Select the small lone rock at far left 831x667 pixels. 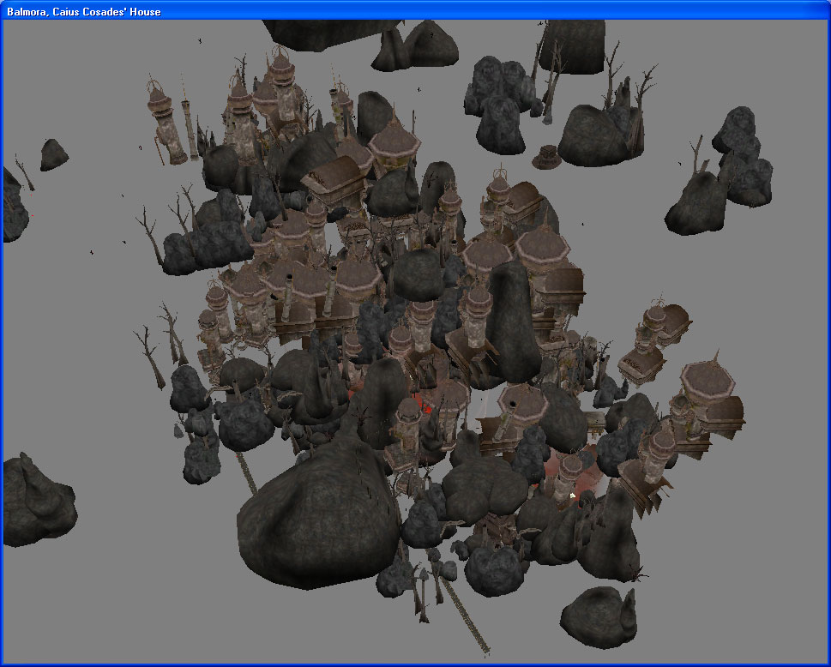coord(54,154)
